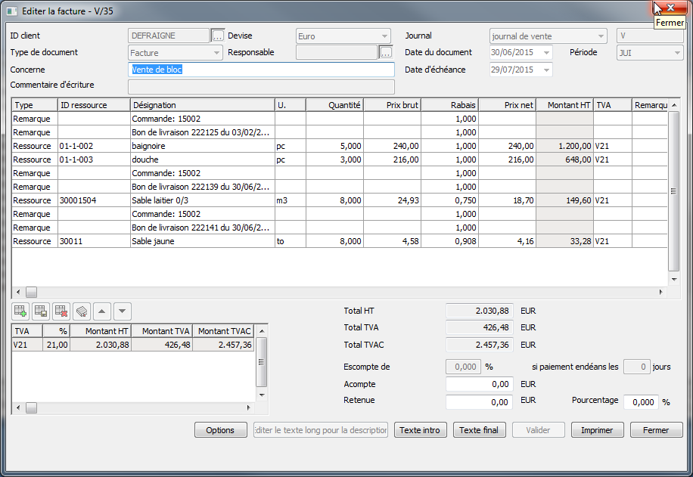Open the Date d'échéance date picker
This screenshot has width=693, height=477.
[546, 70]
